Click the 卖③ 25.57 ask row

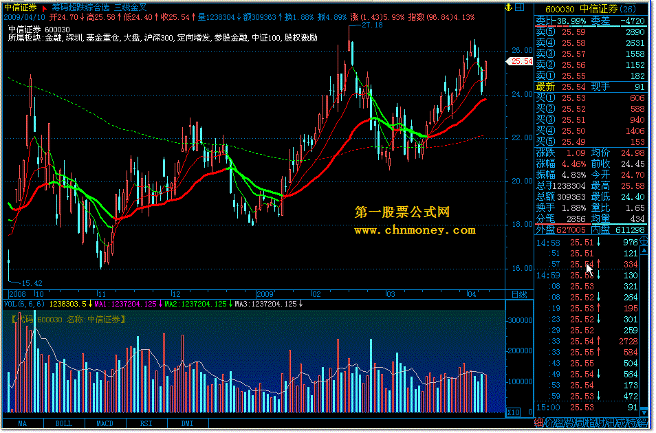point(590,54)
